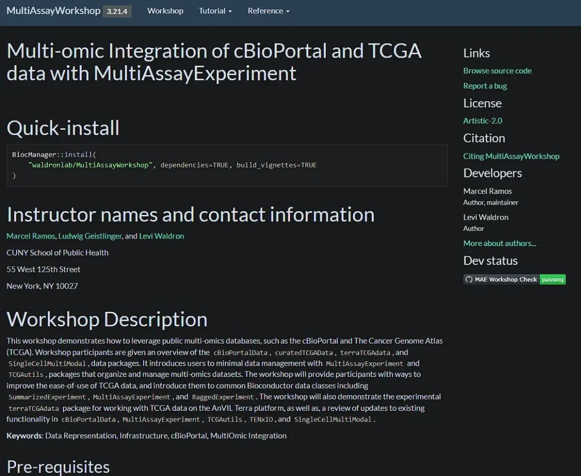The image size is (581, 476).
Task: Click the green passing badge label
Action: 552,279
